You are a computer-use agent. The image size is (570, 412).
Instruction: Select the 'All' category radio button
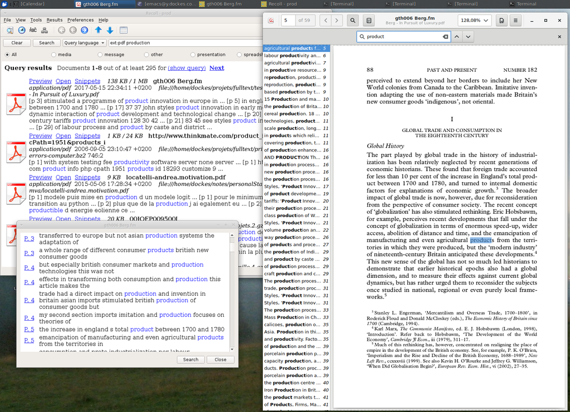tap(7, 55)
